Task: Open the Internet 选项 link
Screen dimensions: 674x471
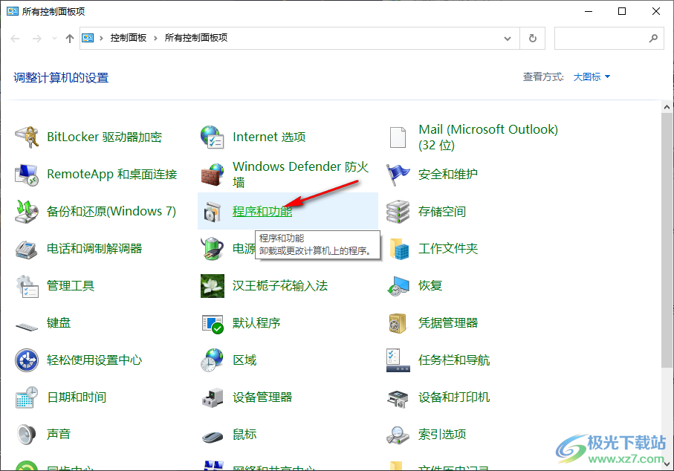Action: point(269,137)
